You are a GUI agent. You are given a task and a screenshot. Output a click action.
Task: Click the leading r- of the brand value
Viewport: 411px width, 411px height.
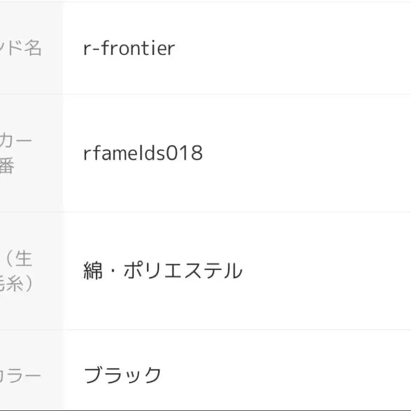[x=92, y=49]
